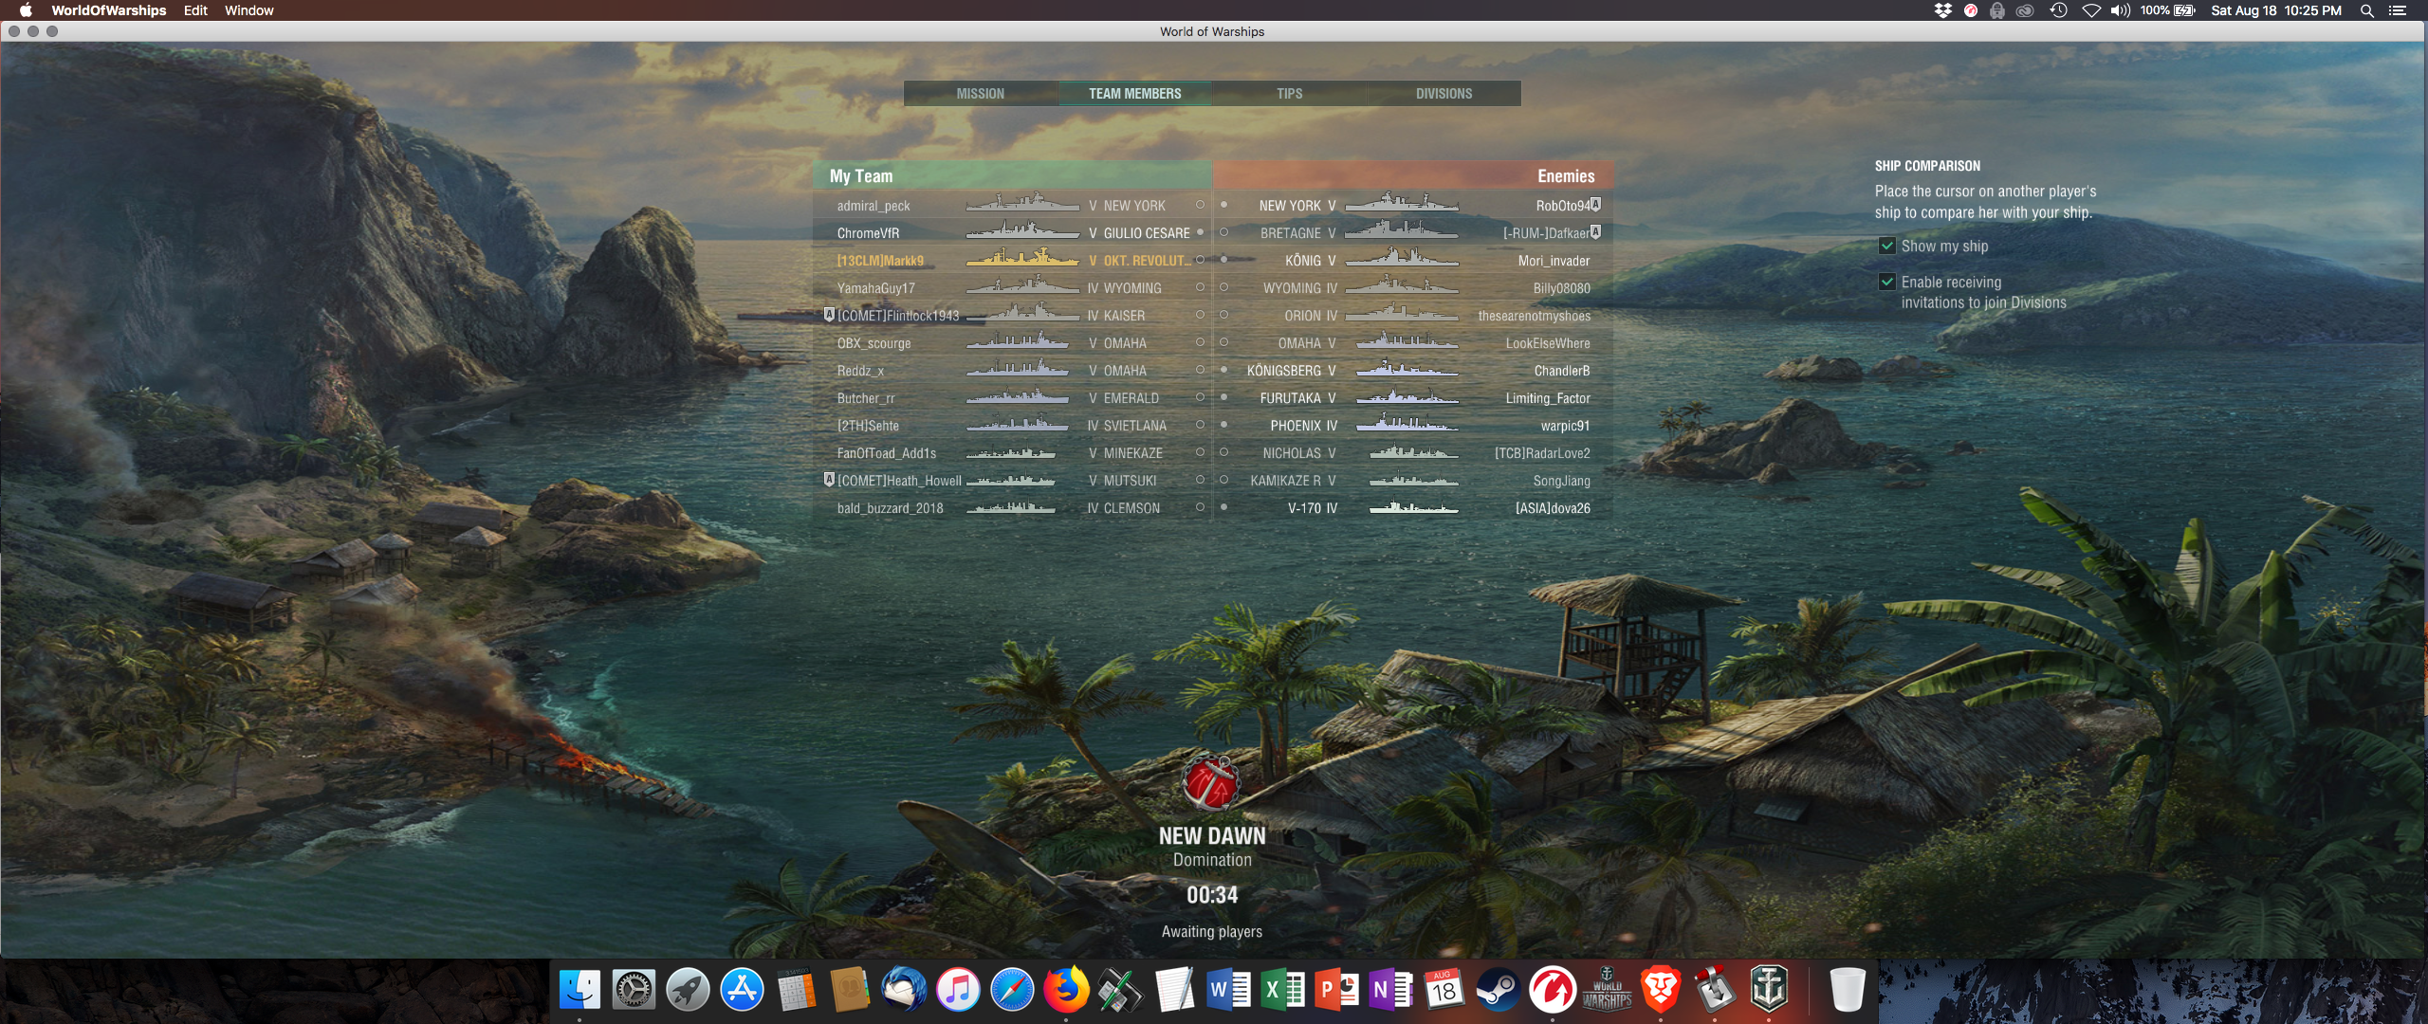
Task: Click RobOto94's enemy New York silhouette
Action: 1402,203
